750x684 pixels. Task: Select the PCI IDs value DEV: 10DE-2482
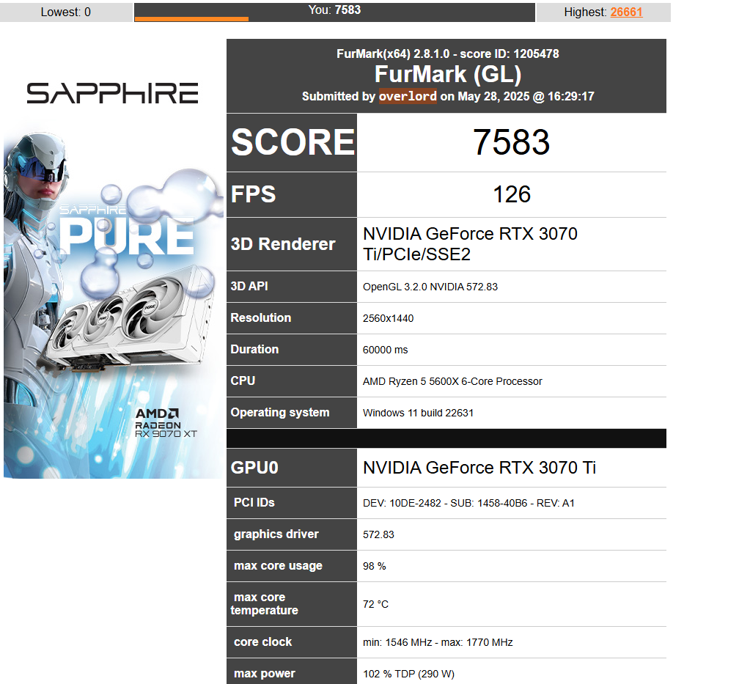[468, 503]
